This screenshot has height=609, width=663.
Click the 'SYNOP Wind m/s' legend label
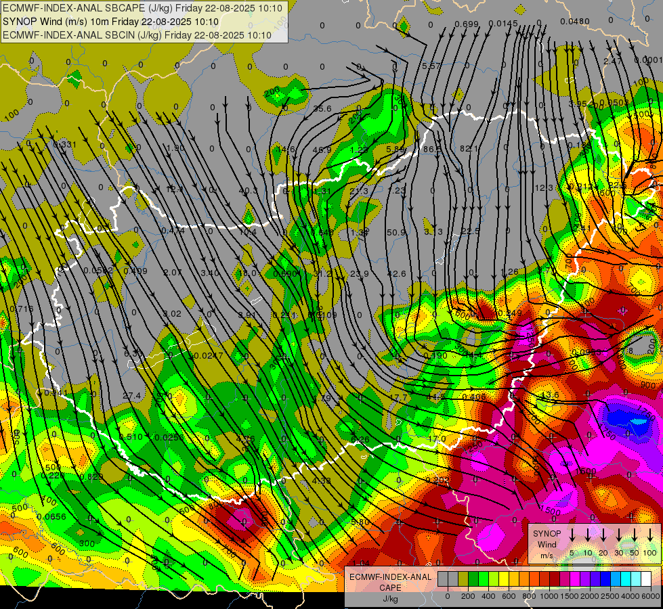coord(547,545)
